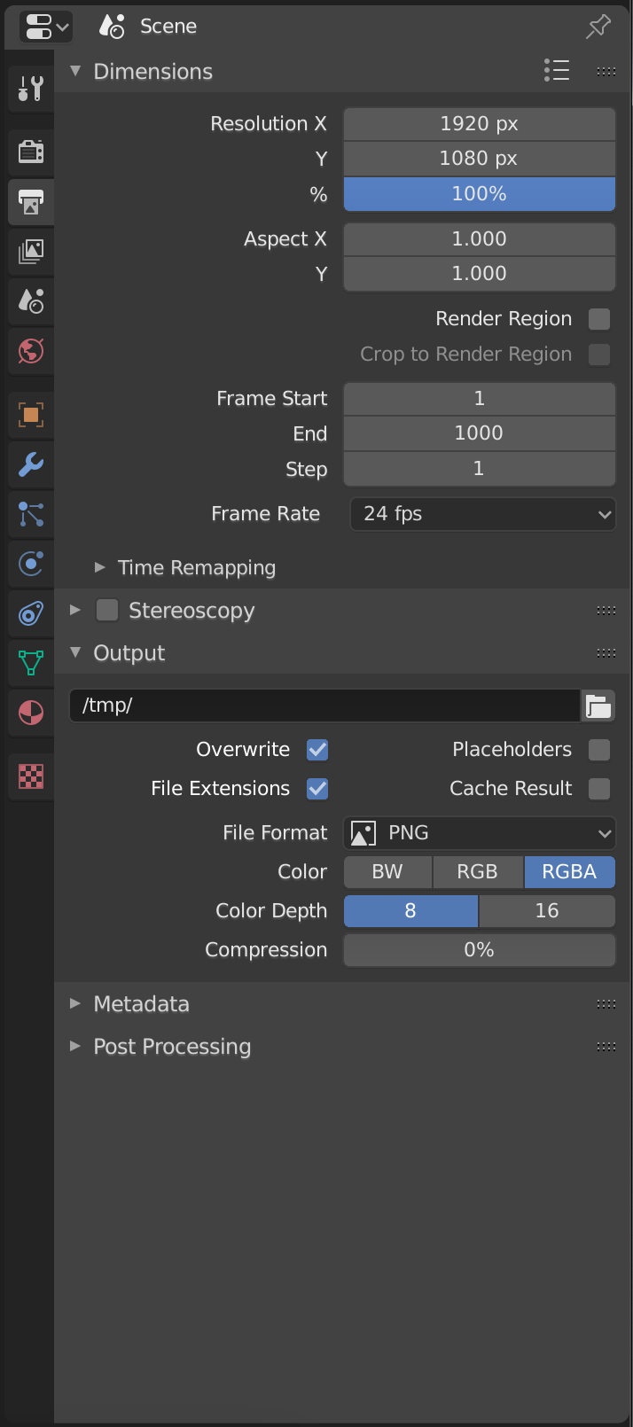633x1427 pixels.
Task: Switch to View Layer properties tab
Action: (31, 252)
